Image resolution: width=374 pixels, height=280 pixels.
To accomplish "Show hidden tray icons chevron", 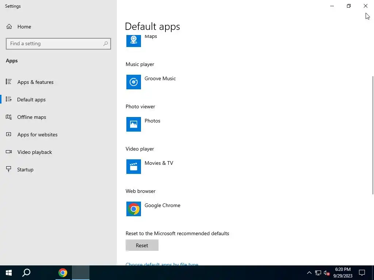I will [309, 273].
